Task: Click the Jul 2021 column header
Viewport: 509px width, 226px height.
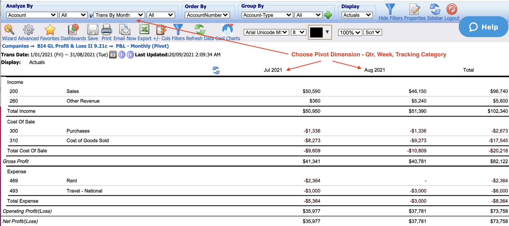Action: pos(273,70)
